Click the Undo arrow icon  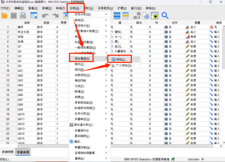point(45,16)
